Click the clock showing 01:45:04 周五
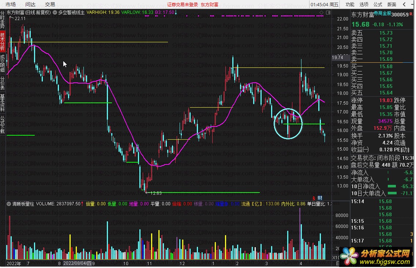 325,4
